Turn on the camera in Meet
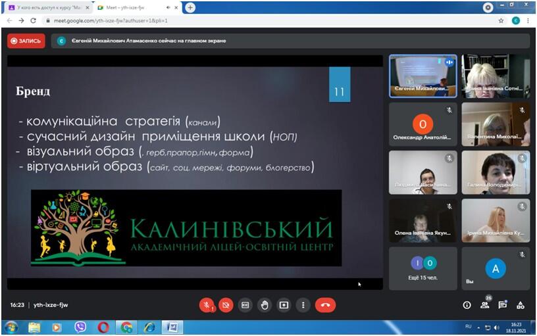537x336 pixels. pyautogui.click(x=226, y=305)
